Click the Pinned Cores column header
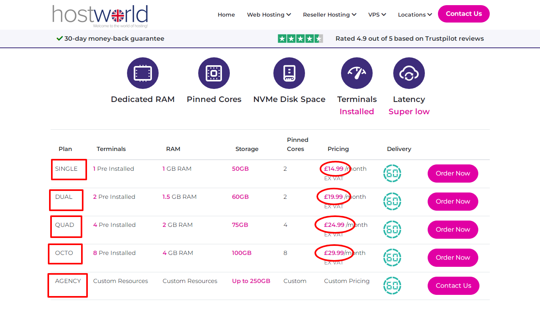This screenshot has width=540, height=317. [297, 145]
